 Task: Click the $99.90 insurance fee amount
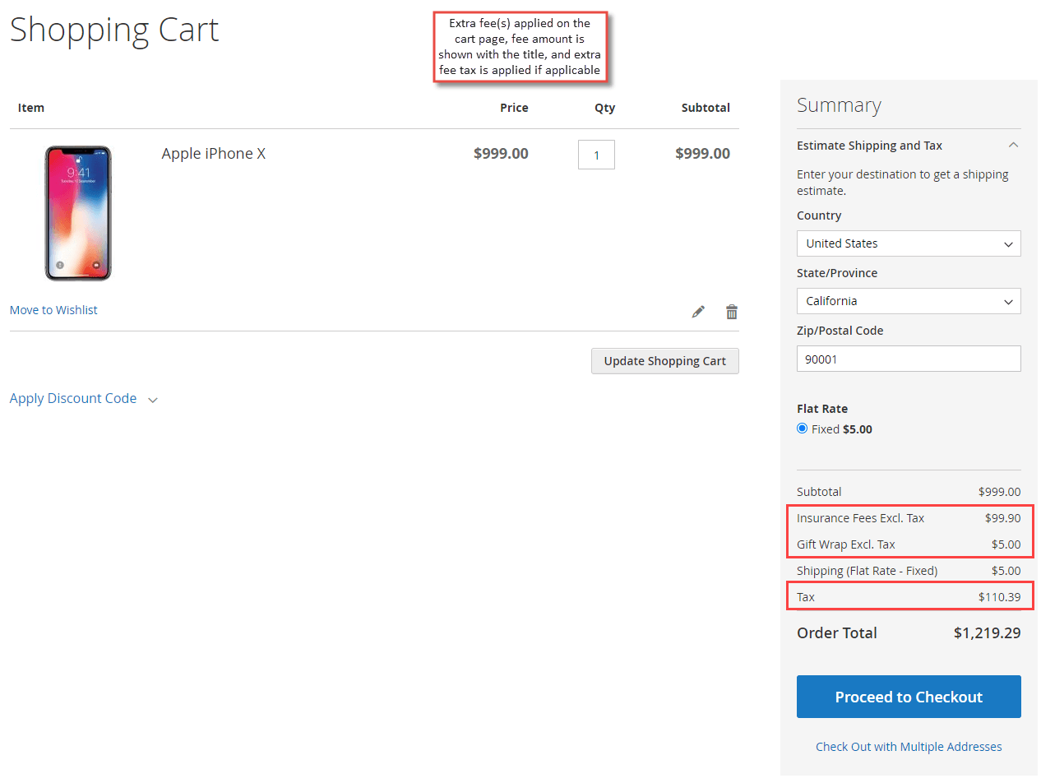(x=1002, y=518)
